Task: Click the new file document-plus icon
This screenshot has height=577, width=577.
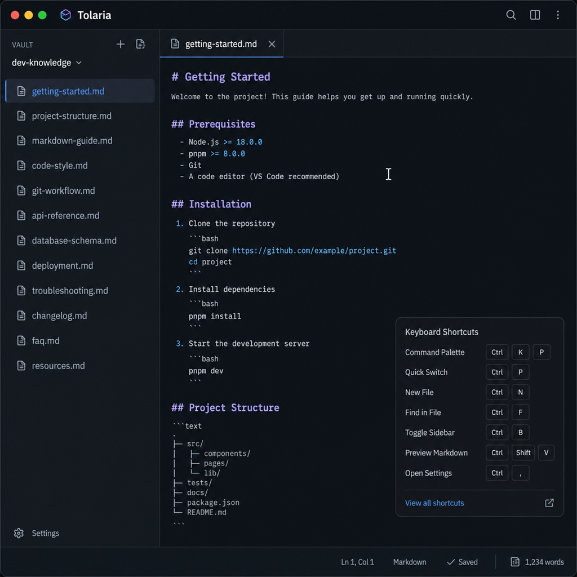Action: [140, 45]
